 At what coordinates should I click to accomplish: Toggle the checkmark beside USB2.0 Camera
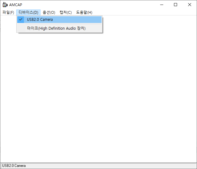(x=21, y=20)
